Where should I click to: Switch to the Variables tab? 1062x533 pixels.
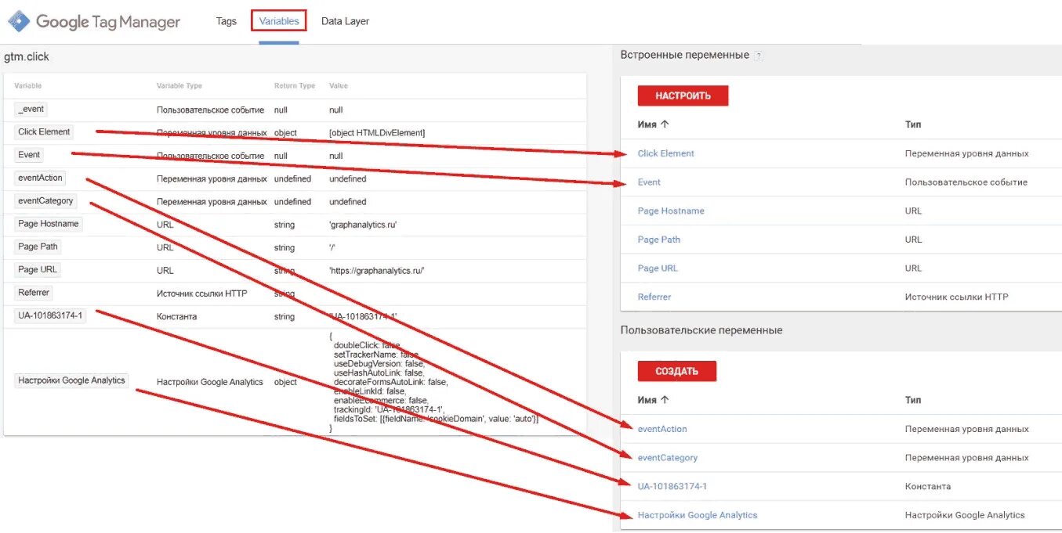pos(279,21)
